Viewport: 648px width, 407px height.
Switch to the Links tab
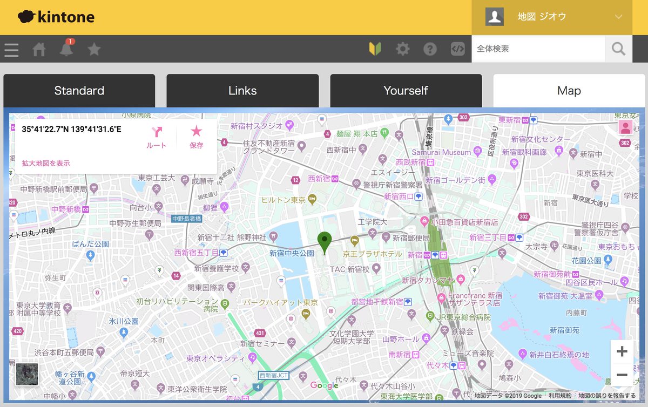pyautogui.click(x=242, y=91)
